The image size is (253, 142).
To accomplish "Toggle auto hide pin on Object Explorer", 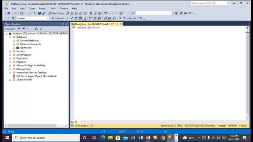I will pos(63,24).
